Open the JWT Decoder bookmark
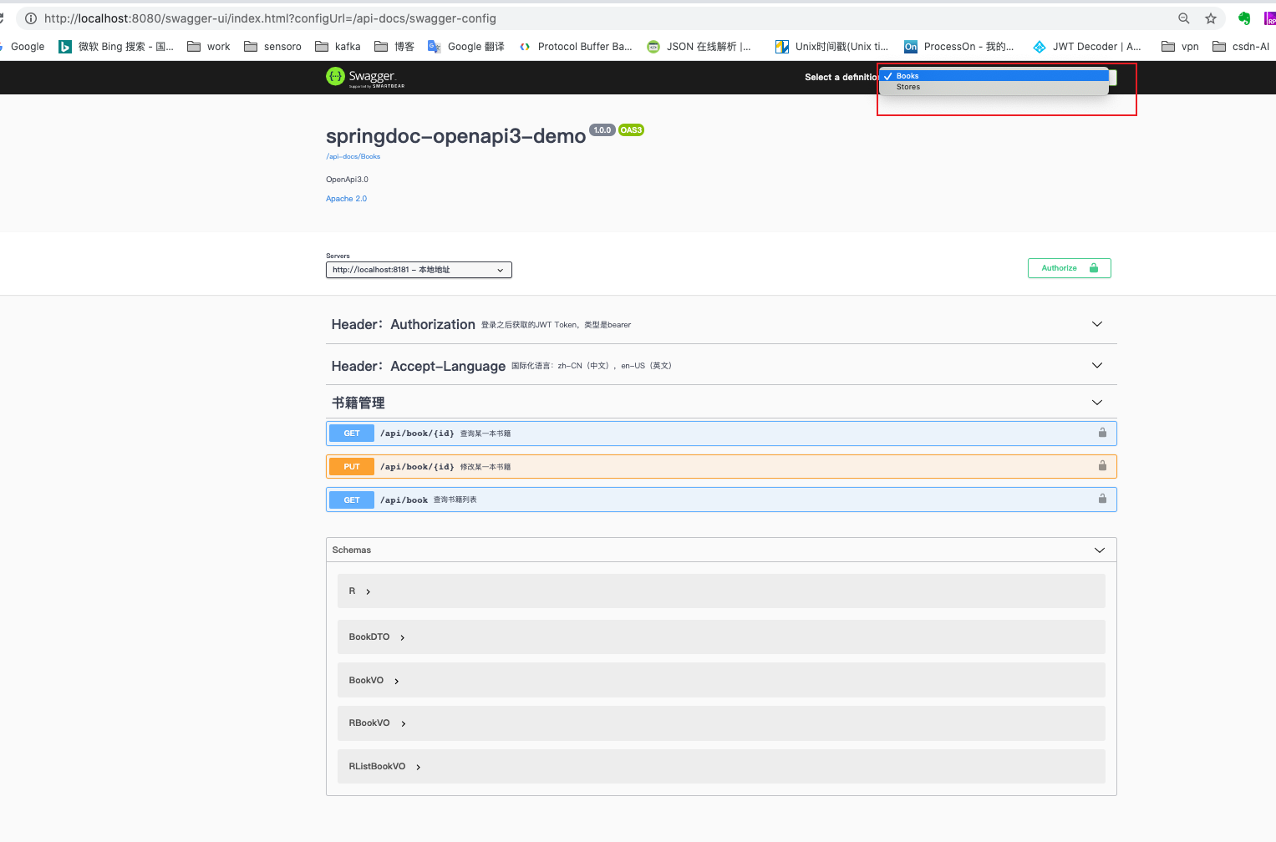The width and height of the screenshot is (1276, 842). [x=1086, y=46]
